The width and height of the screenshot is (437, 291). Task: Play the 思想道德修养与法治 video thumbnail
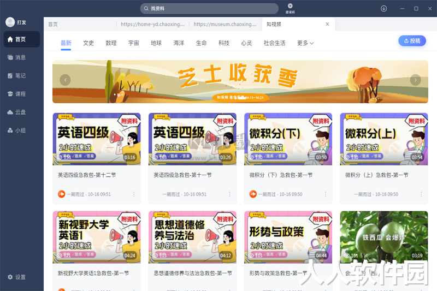pyautogui.click(x=192, y=237)
